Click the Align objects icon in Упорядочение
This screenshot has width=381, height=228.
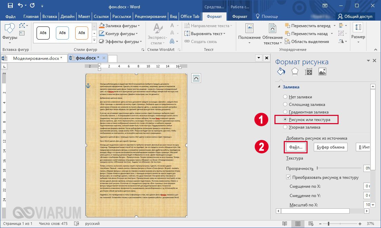coord(341,25)
